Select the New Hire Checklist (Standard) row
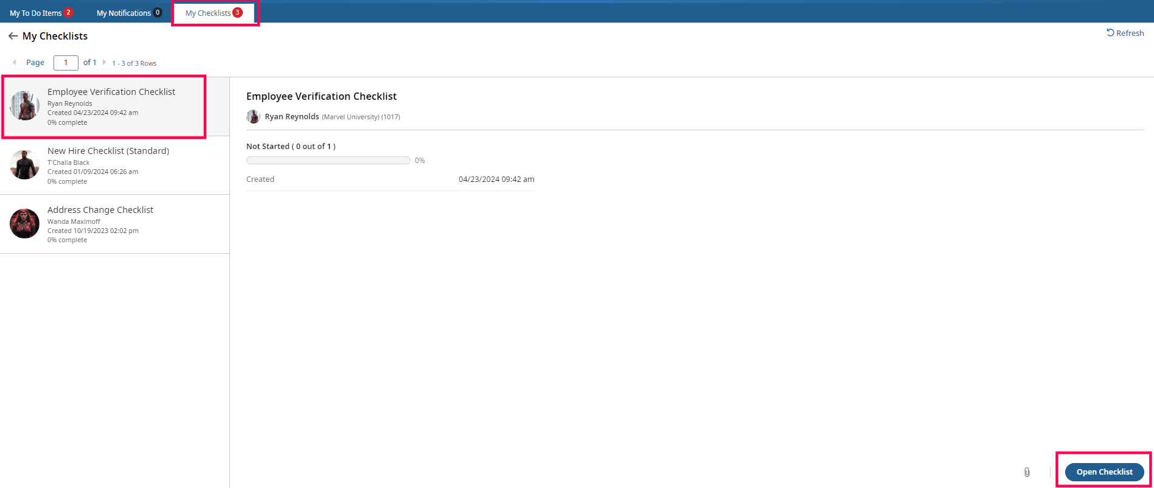1154x488 pixels. (x=115, y=166)
